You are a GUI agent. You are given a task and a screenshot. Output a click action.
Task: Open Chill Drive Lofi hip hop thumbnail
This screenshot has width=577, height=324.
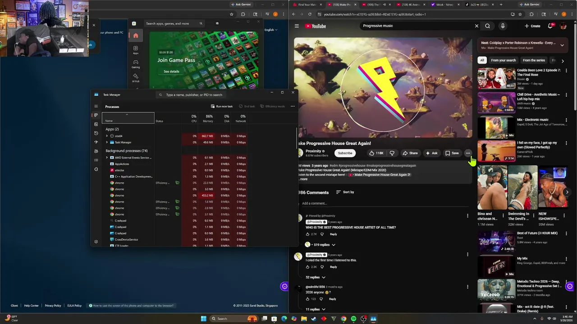[496, 103]
